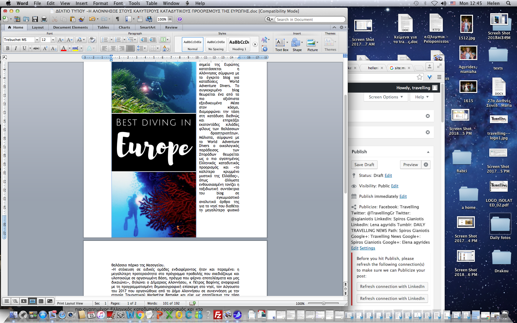This screenshot has height=323, width=517.
Task: Apply superscript formatting
Action: (45, 48)
